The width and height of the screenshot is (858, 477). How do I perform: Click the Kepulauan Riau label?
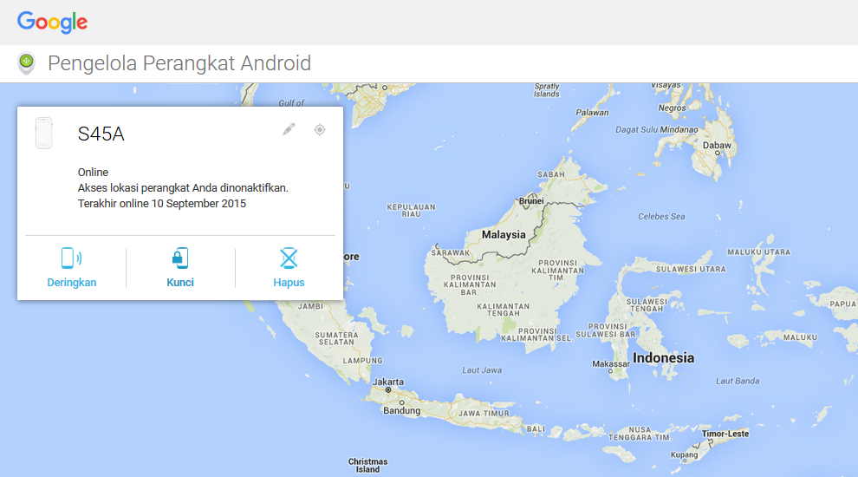(411, 210)
